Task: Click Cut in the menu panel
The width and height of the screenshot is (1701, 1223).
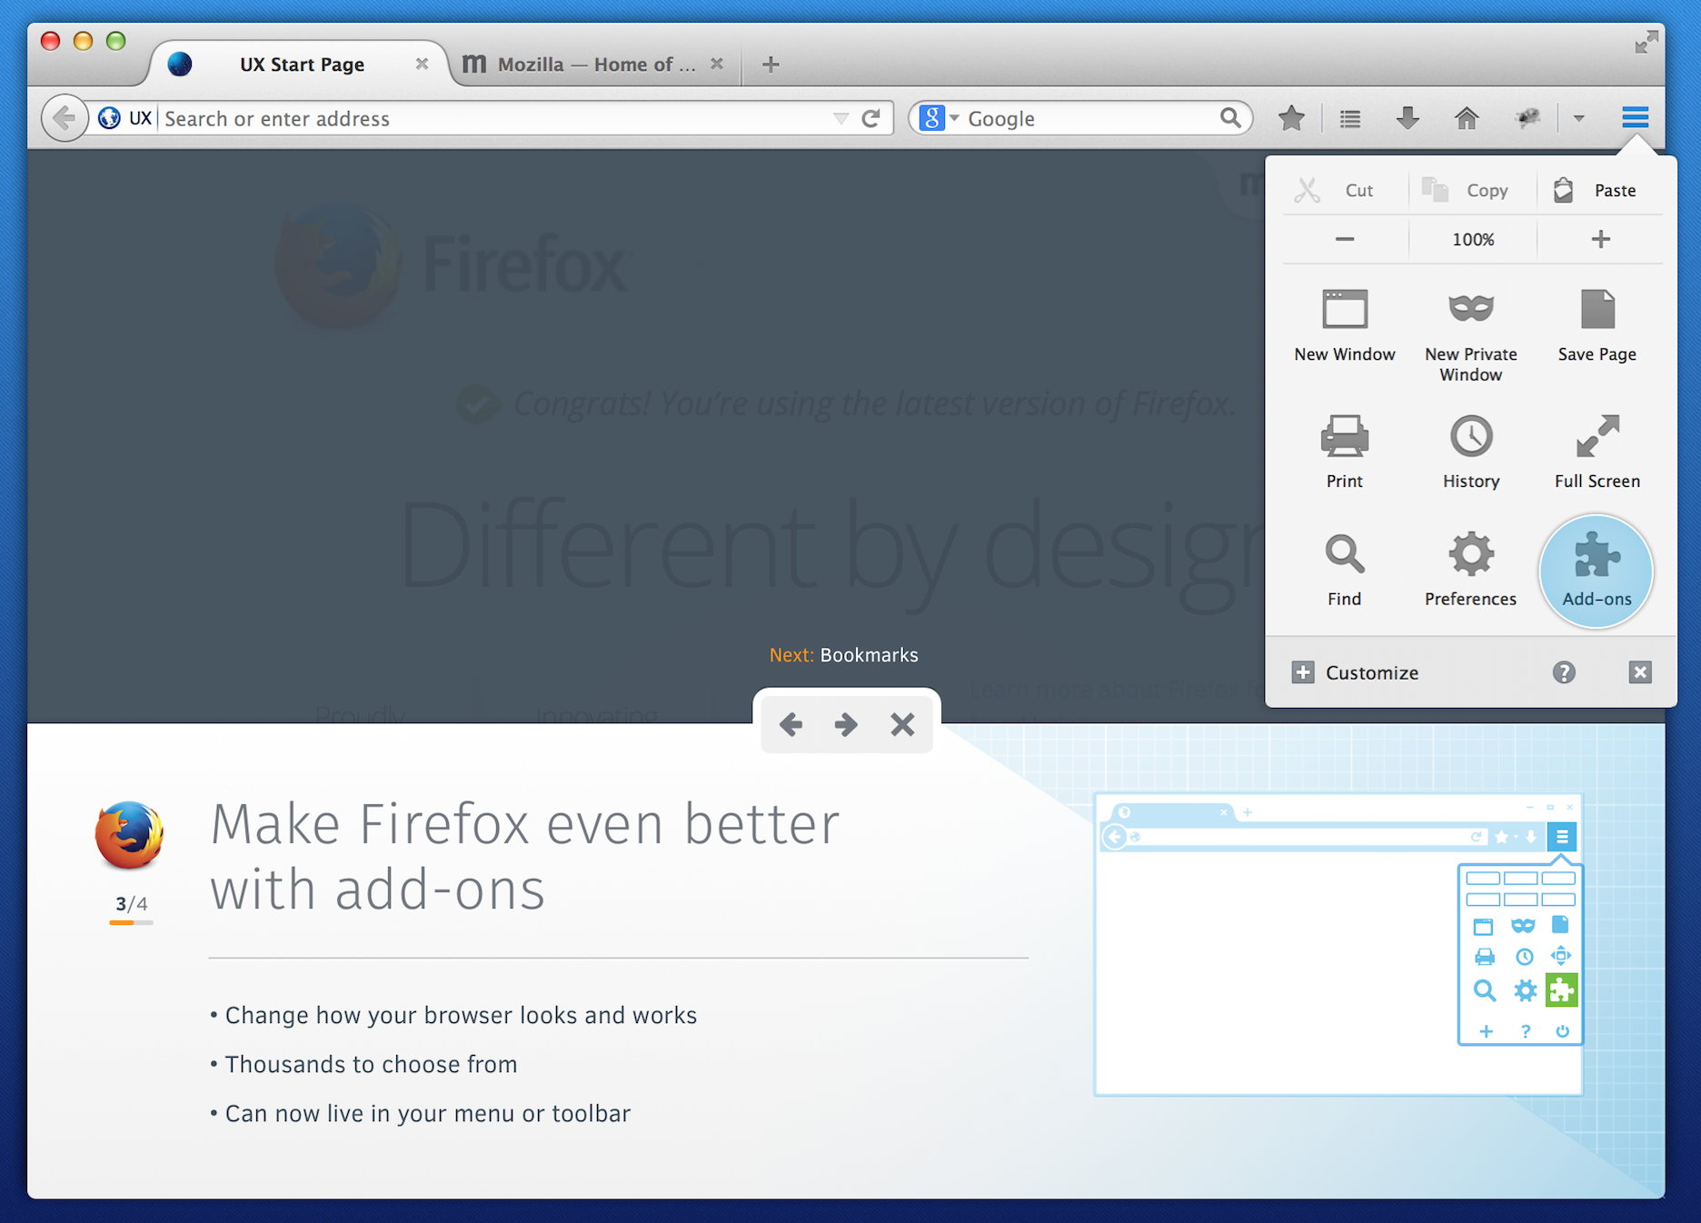Action: coord(1344,190)
